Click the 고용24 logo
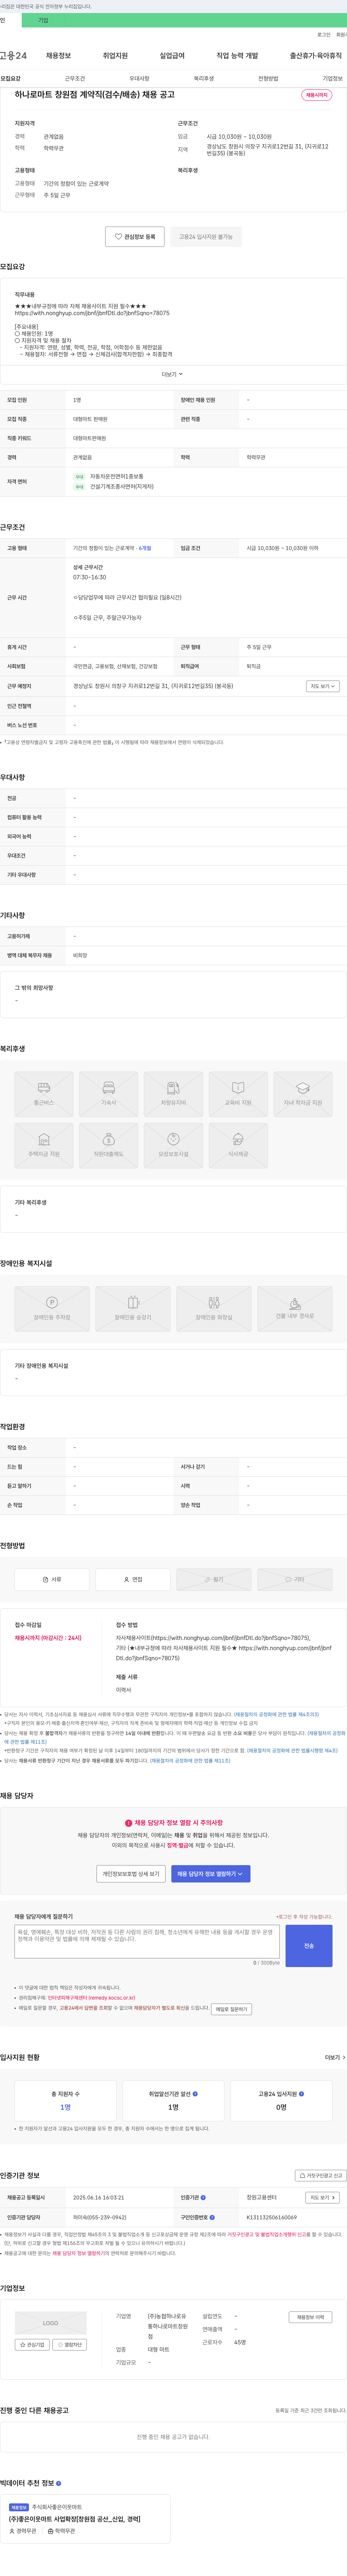The image size is (347, 2576). tap(13, 56)
